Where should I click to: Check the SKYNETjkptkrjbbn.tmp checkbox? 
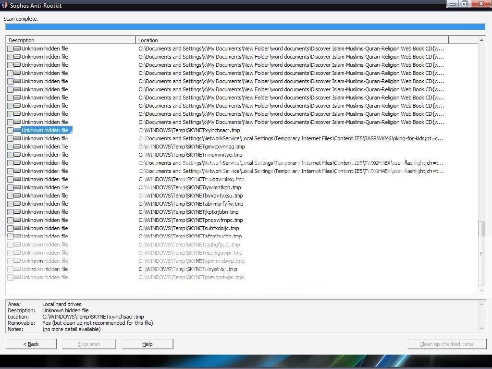(x=10, y=212)
